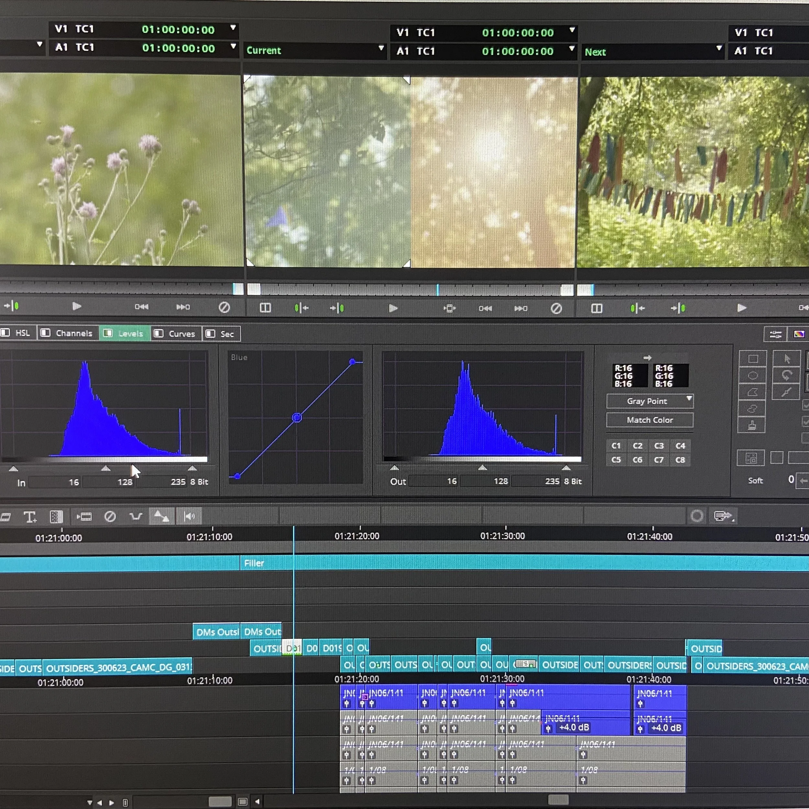Click the Title tool icon
The image size is (809, 809).
30,517
